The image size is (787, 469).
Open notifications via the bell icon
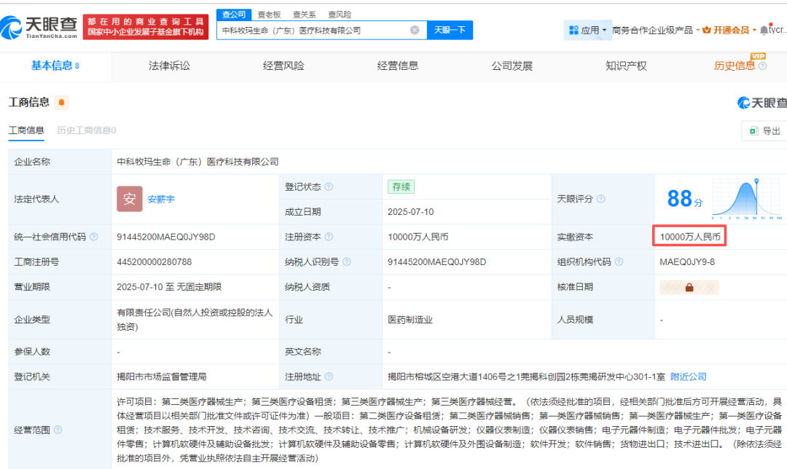click(764, 30)
